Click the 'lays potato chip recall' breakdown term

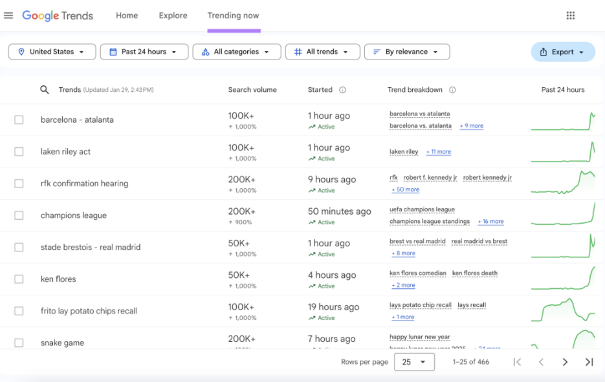421,305
